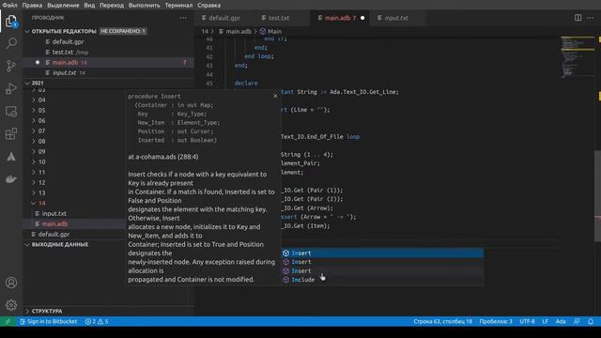Open the Explorer panel more actions menu
The height and width of the screenshot is (338, 601).
[183, 18]
